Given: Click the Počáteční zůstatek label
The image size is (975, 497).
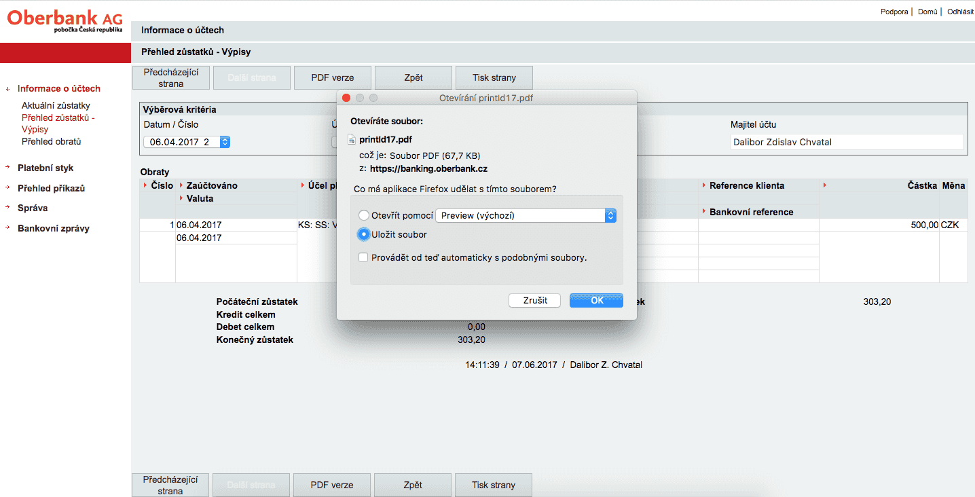Looking at the screenshot, I should click(257, 301).
